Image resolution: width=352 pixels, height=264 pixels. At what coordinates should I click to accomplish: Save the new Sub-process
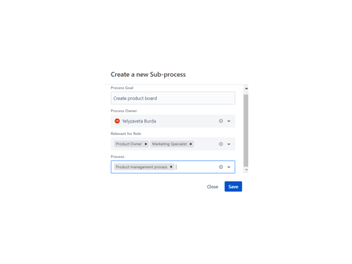click(233, 187)
